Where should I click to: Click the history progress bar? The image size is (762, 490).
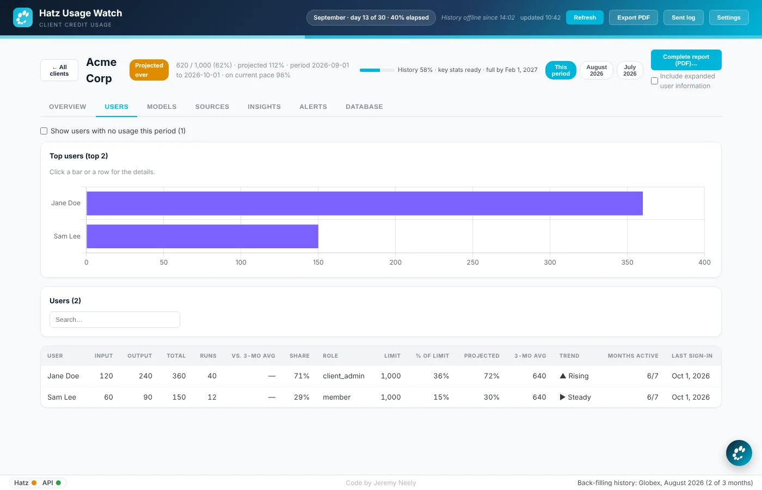pyautogui.click(x=377, y=70)
